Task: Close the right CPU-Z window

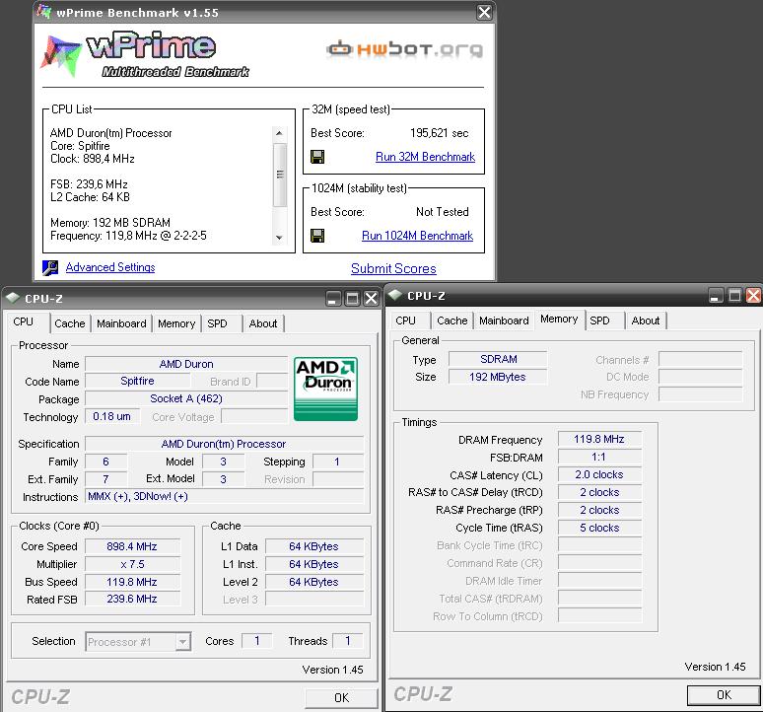Action: 754,296
